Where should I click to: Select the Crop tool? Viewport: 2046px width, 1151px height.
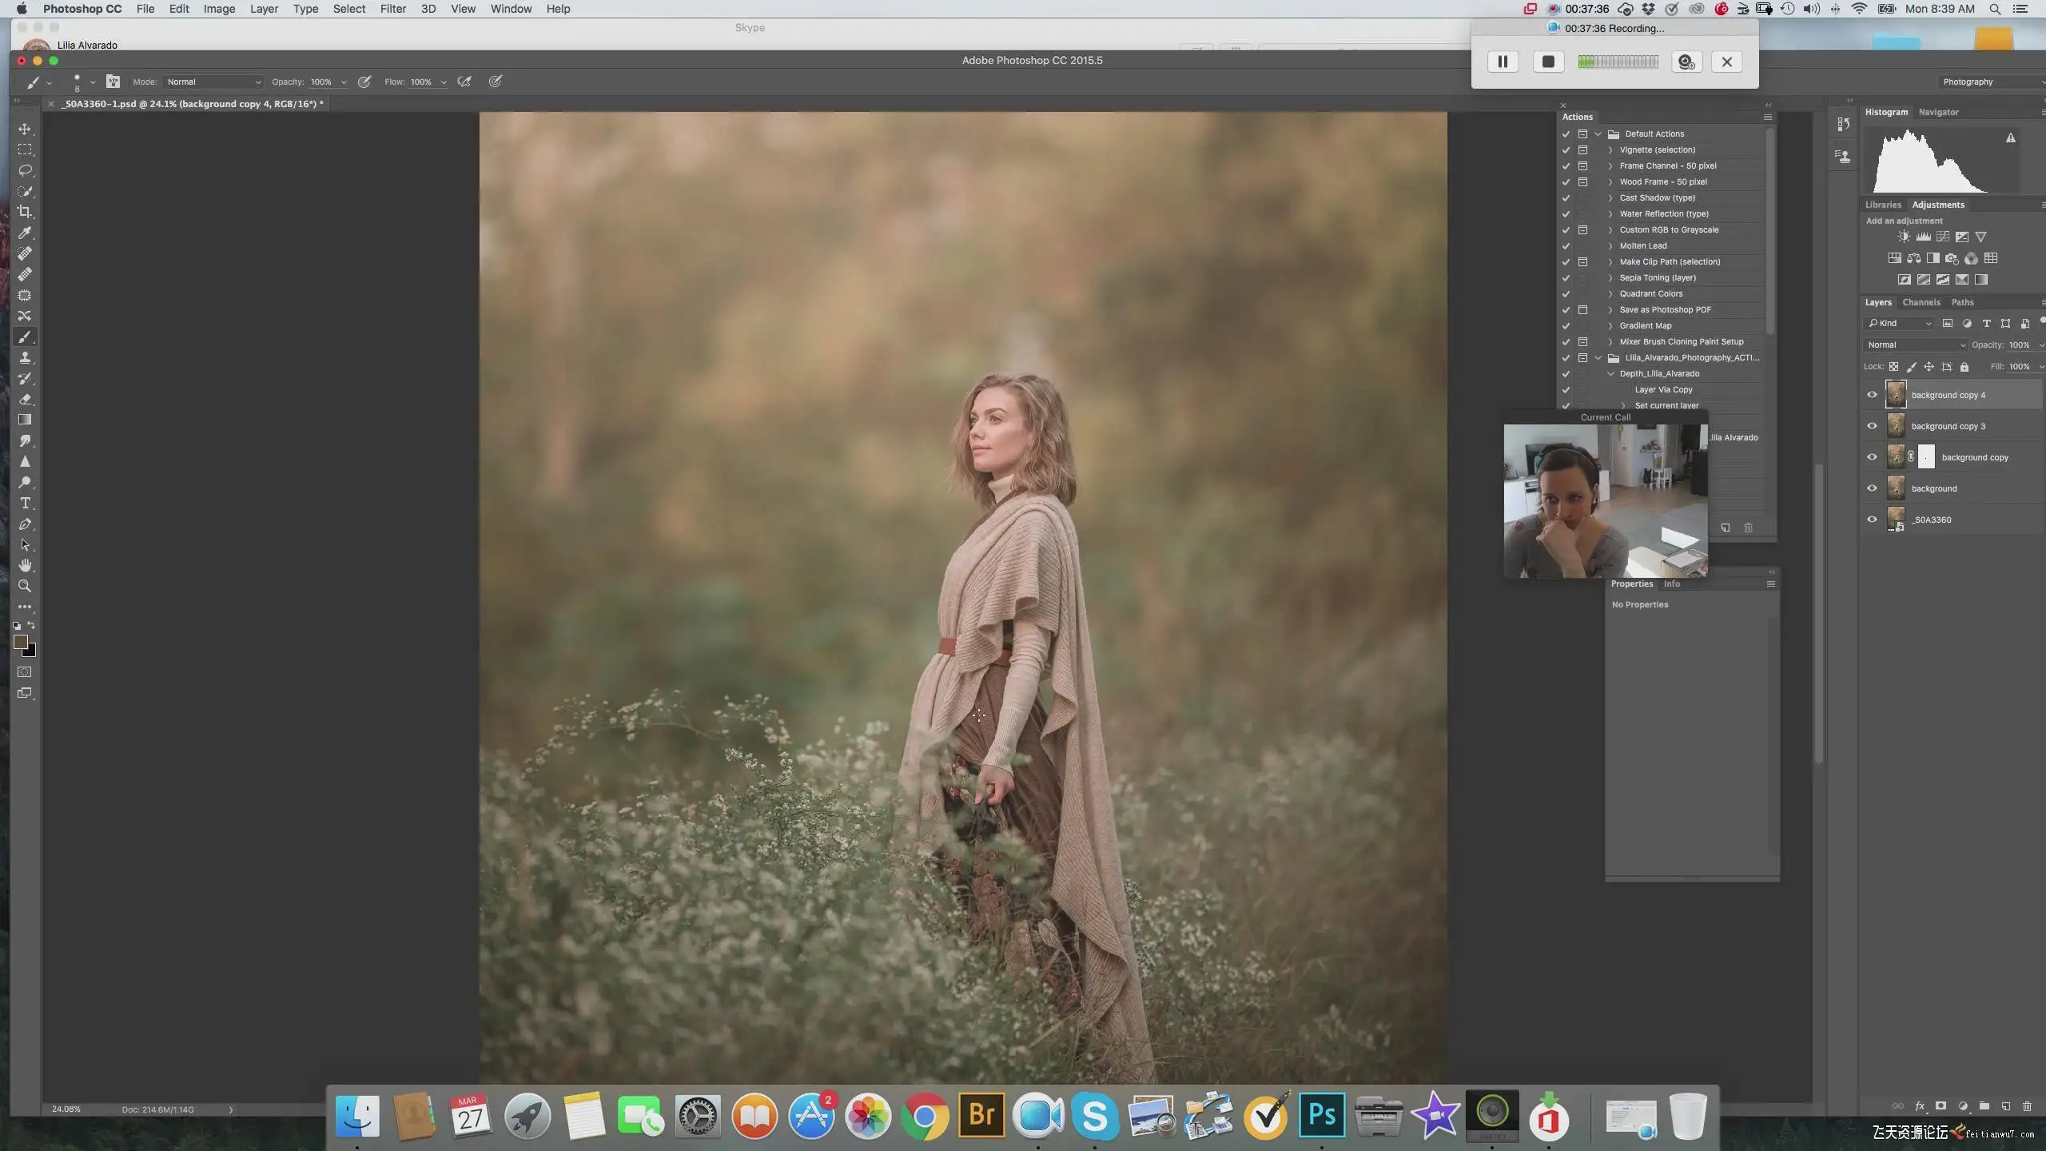click(x=25, y=212)
